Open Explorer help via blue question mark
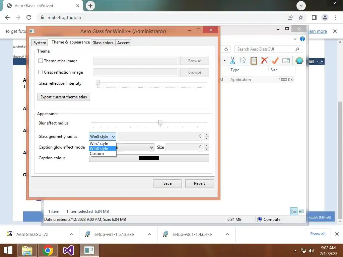This screenshot has width=343, height=257. point(302,39)
